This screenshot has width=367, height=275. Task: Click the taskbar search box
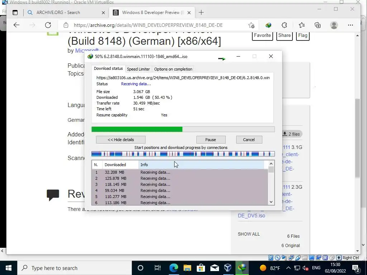click(75, 268)
